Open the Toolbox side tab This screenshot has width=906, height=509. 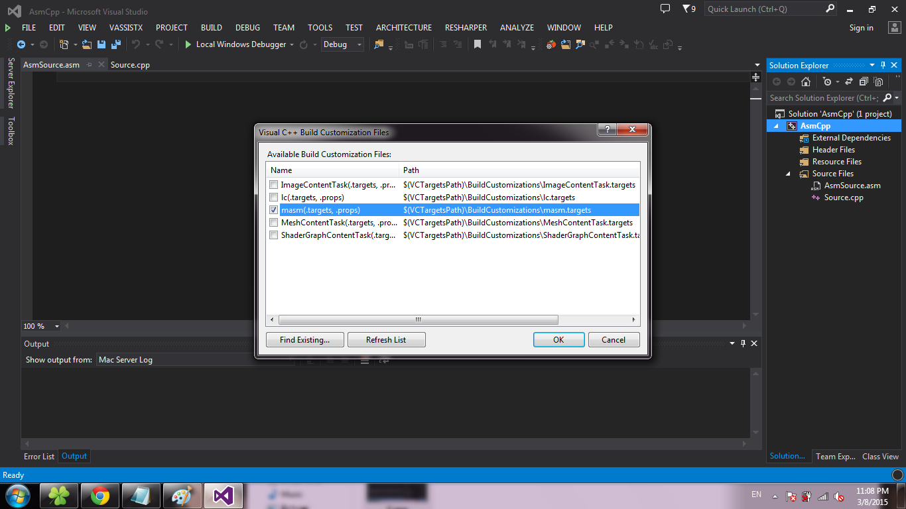[x=11, y=131]
